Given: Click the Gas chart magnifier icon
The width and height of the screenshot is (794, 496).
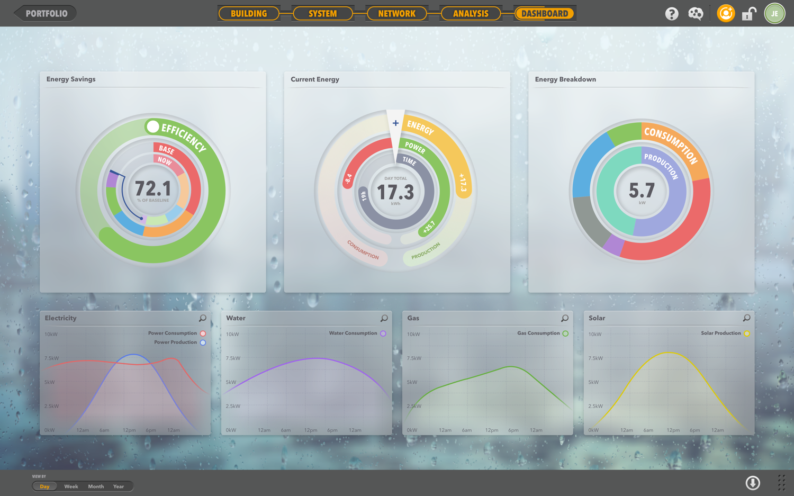Looking at the screenshot, I should tap(565, 318).
